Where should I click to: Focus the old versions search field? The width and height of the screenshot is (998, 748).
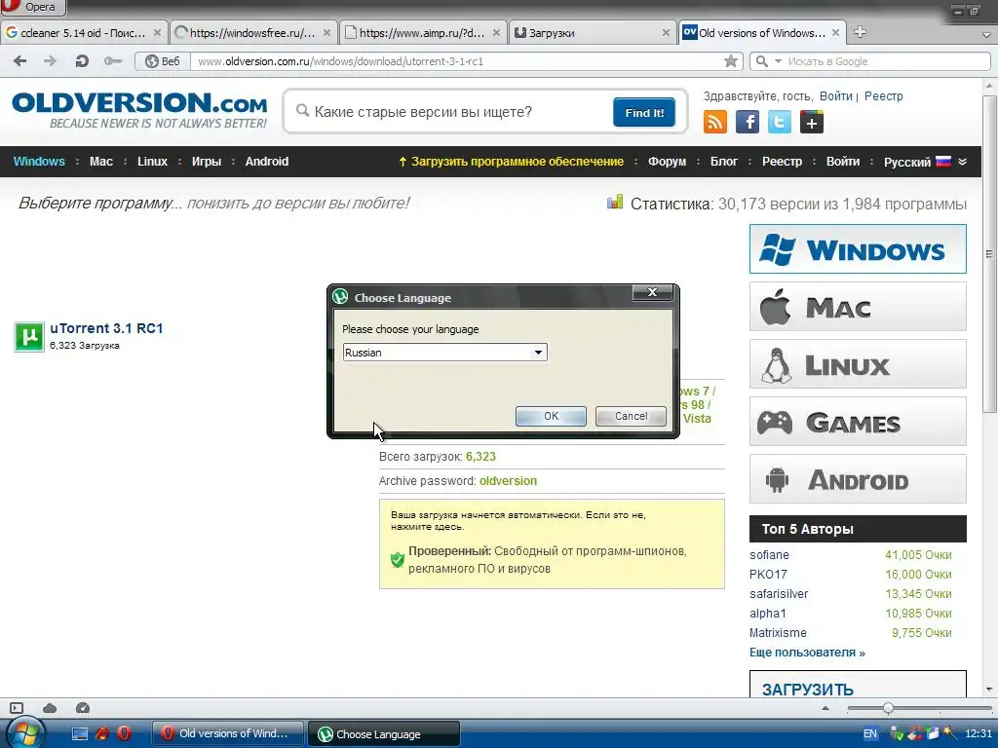point(458,113)
